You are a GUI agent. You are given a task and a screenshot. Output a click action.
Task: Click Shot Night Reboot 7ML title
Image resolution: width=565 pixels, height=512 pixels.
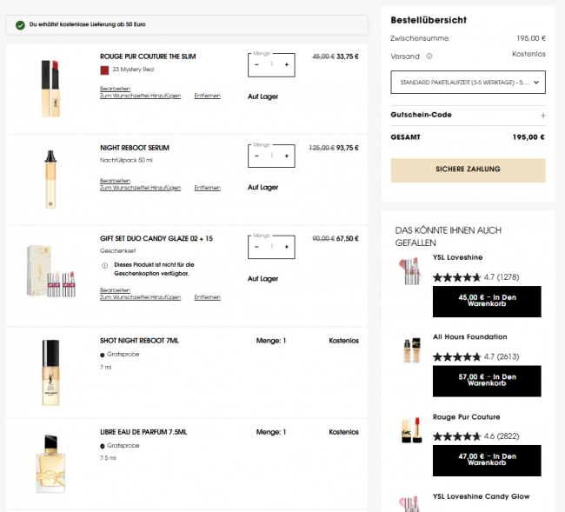[x=139, y=341]
